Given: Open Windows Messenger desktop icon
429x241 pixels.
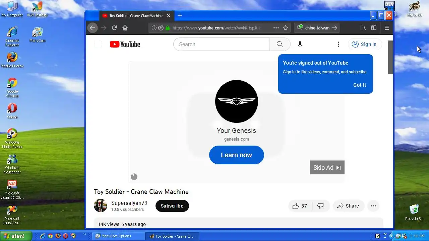Looking at the screenshot, I should pos(12,164).
